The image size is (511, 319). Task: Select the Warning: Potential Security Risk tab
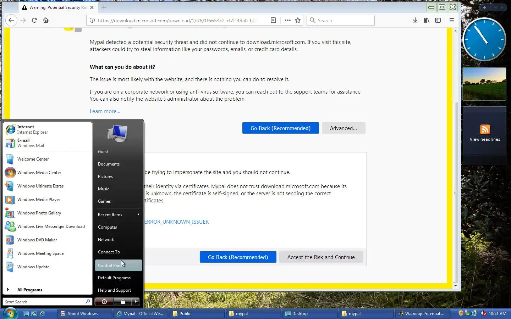(58, 7)
